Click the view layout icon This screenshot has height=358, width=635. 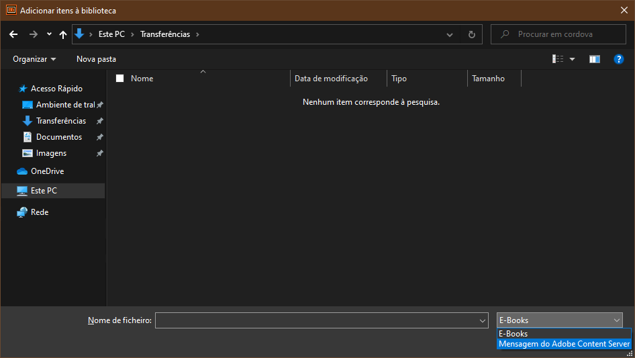pyautogui.click(x=558, y=59)
